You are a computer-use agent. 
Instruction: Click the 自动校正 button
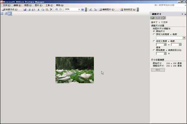pyautogui.click(x=128, y=9)
